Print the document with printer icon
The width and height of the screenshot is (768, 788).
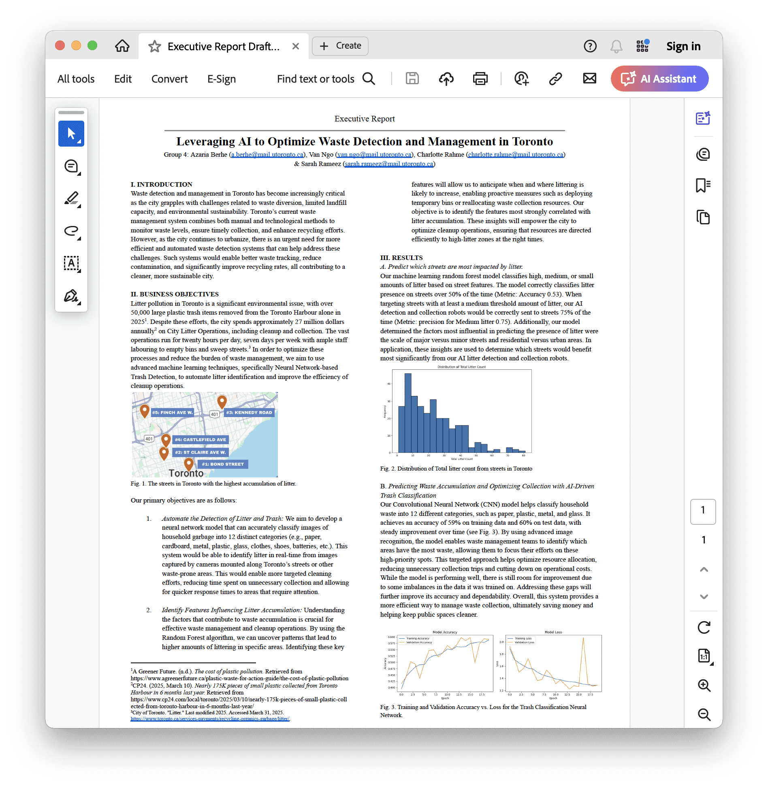click(480, 78)
